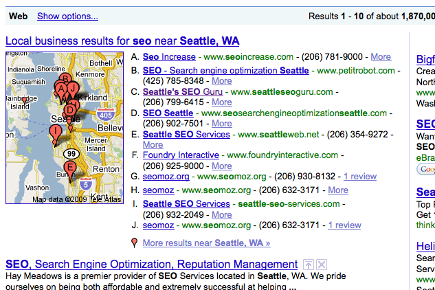
Task: Click the promote arrow icon beside Reputation Management result
Action: pyautogui.click(x=309, y=265)
